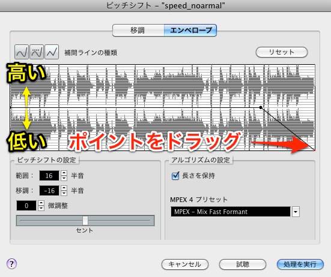This screenshot has height=277, width=331.
Task: Click the リセット button
Action: click(x=281, y=52)
